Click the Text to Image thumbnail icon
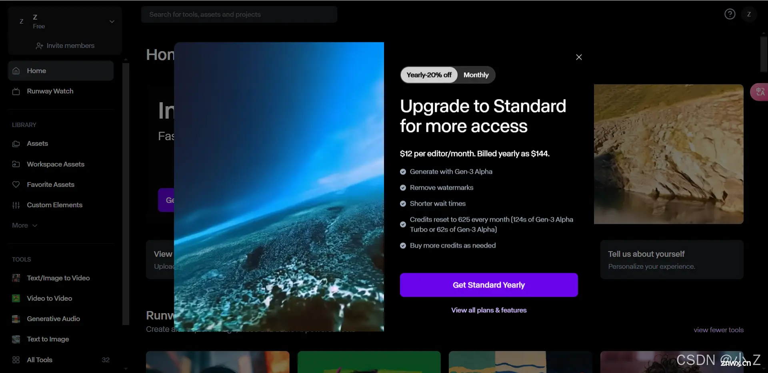768x373 pixels. click(16, 339)
